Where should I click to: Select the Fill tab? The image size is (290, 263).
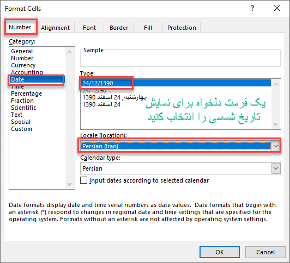pos(148,28)
